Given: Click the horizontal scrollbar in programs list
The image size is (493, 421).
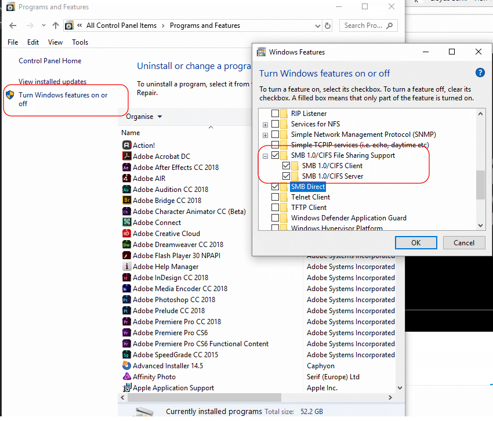Looking at the screenshot, I should [x=204, y=397].
